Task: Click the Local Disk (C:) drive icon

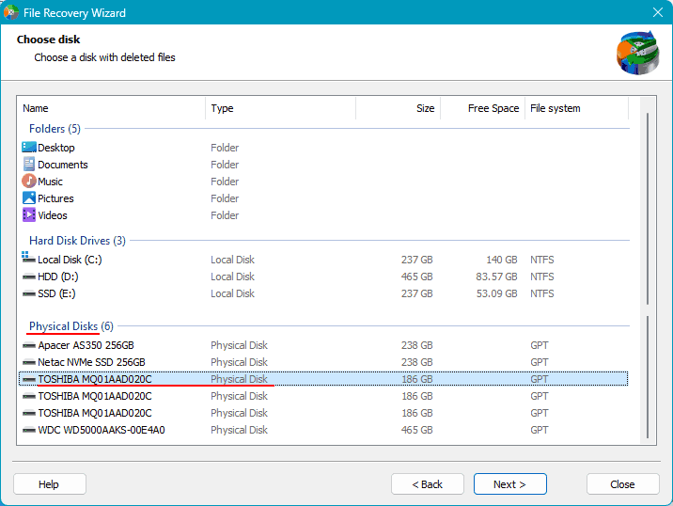Action: coord(28,258)
